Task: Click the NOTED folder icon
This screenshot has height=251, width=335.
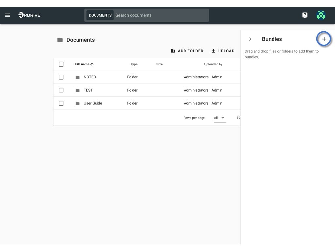Action: (x=78, y=77)
